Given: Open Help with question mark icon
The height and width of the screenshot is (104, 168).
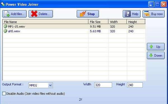Looking at the screenshot, I should [132, 14].
